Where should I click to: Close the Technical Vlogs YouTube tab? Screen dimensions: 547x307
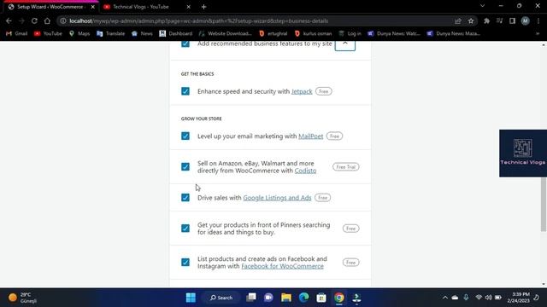[188, 7]
